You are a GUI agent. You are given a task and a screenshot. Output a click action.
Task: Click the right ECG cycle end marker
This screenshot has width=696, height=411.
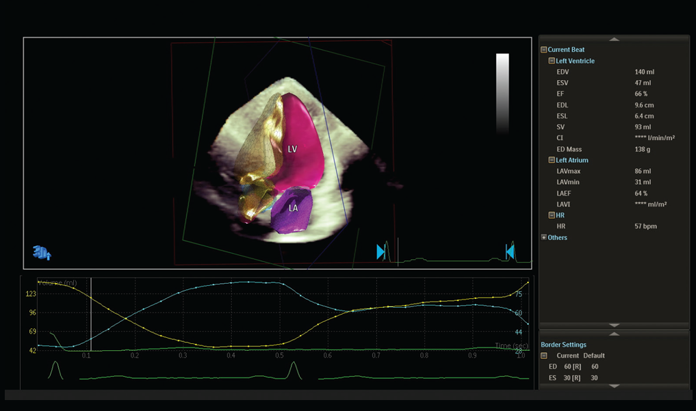point(510,252)
